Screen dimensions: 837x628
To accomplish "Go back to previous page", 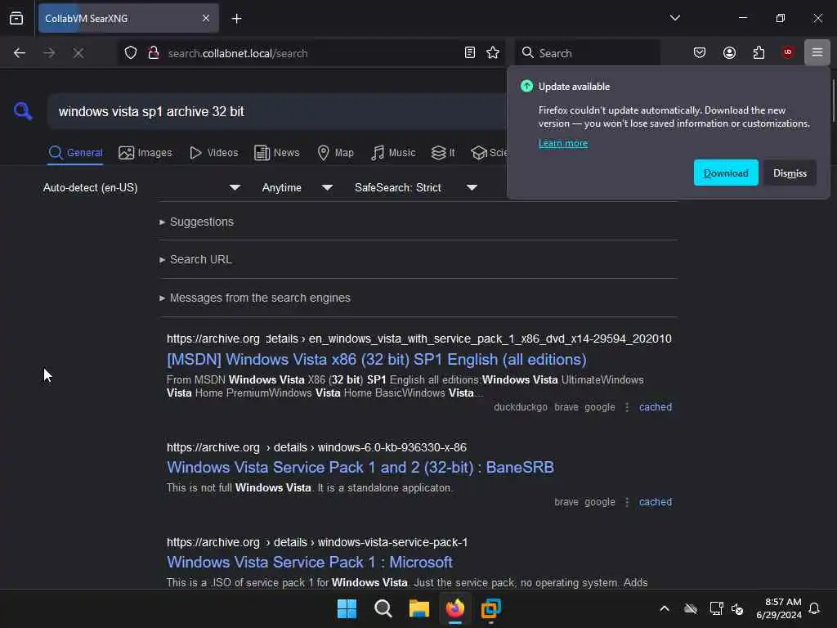I will click(20, 53).
